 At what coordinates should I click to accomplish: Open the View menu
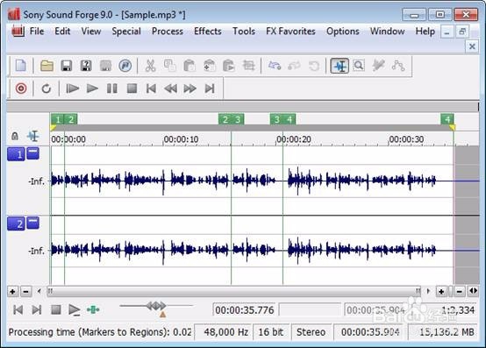(91, 32)
